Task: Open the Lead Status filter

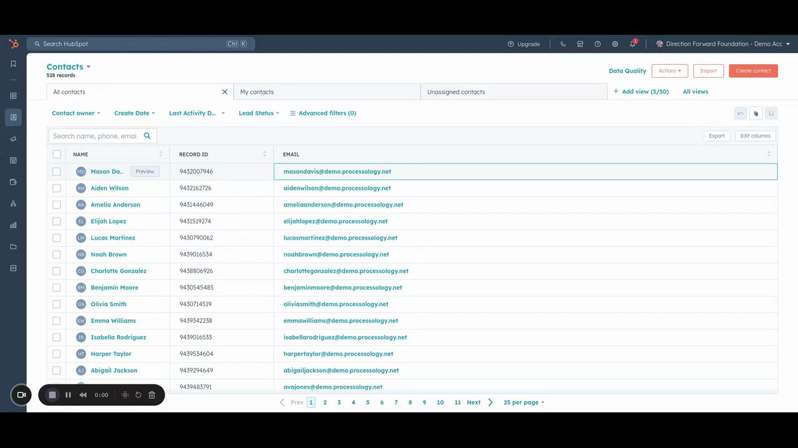Action: [259, 113]
